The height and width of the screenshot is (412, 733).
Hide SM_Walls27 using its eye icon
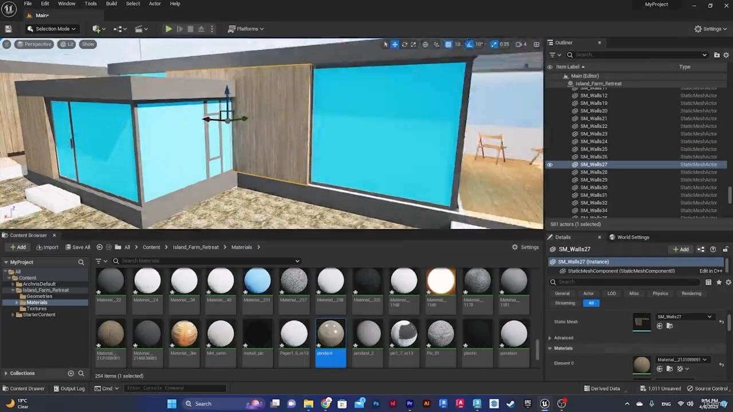(550, 165)
